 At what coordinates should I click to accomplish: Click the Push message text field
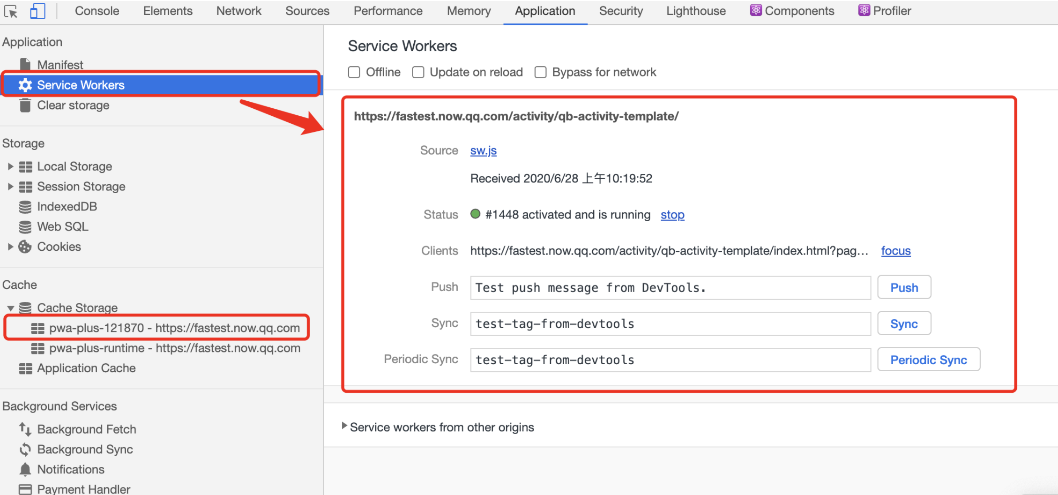tap(671, 287)
